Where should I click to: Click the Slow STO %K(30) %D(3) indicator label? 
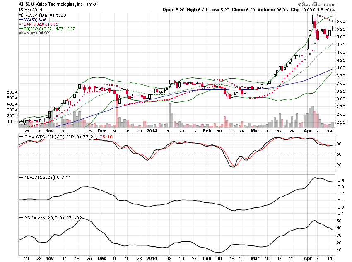pos(53,137)
